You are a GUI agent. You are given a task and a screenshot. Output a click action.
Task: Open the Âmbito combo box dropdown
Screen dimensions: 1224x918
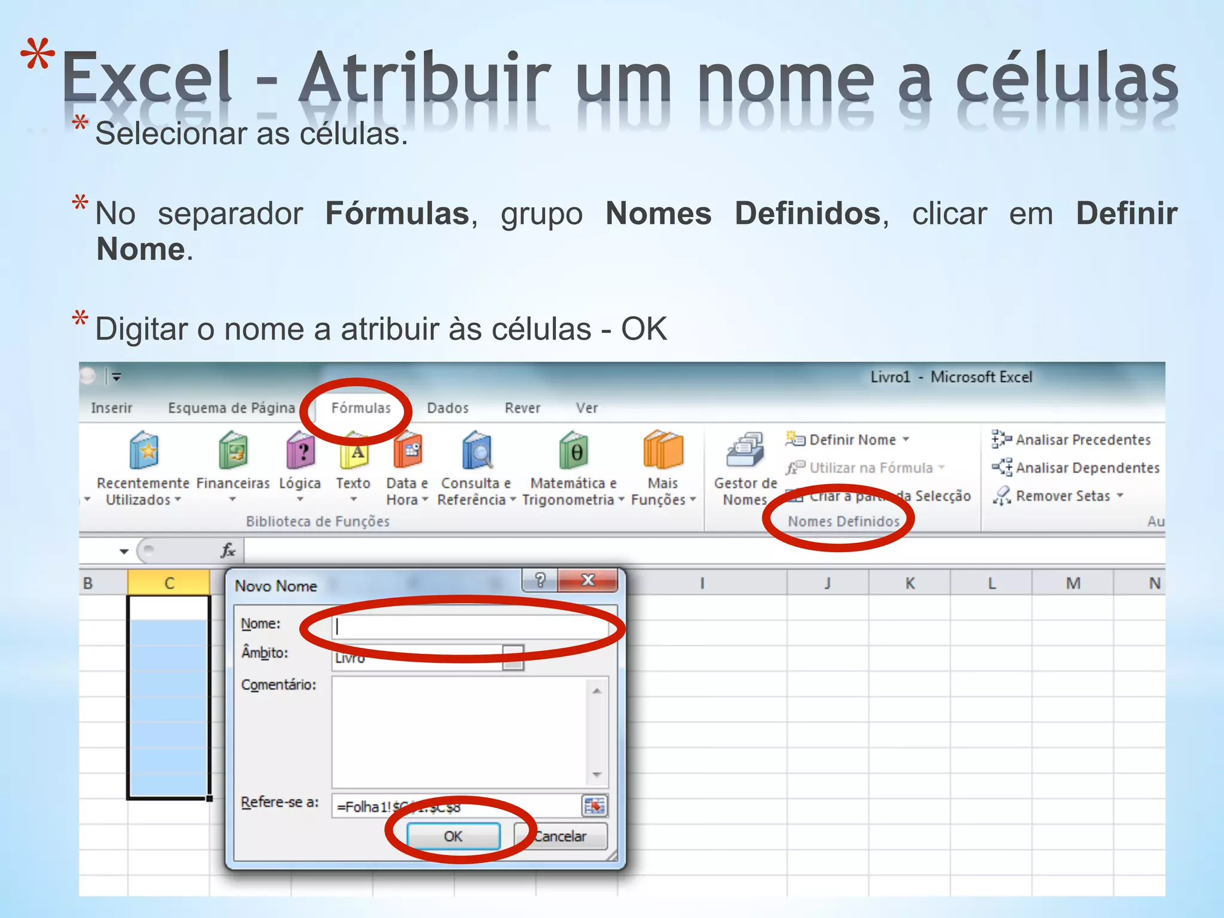pyautogui.click(x=513, y=657)
